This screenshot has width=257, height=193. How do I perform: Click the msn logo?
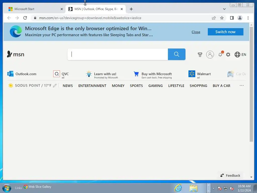coord(16,54)
